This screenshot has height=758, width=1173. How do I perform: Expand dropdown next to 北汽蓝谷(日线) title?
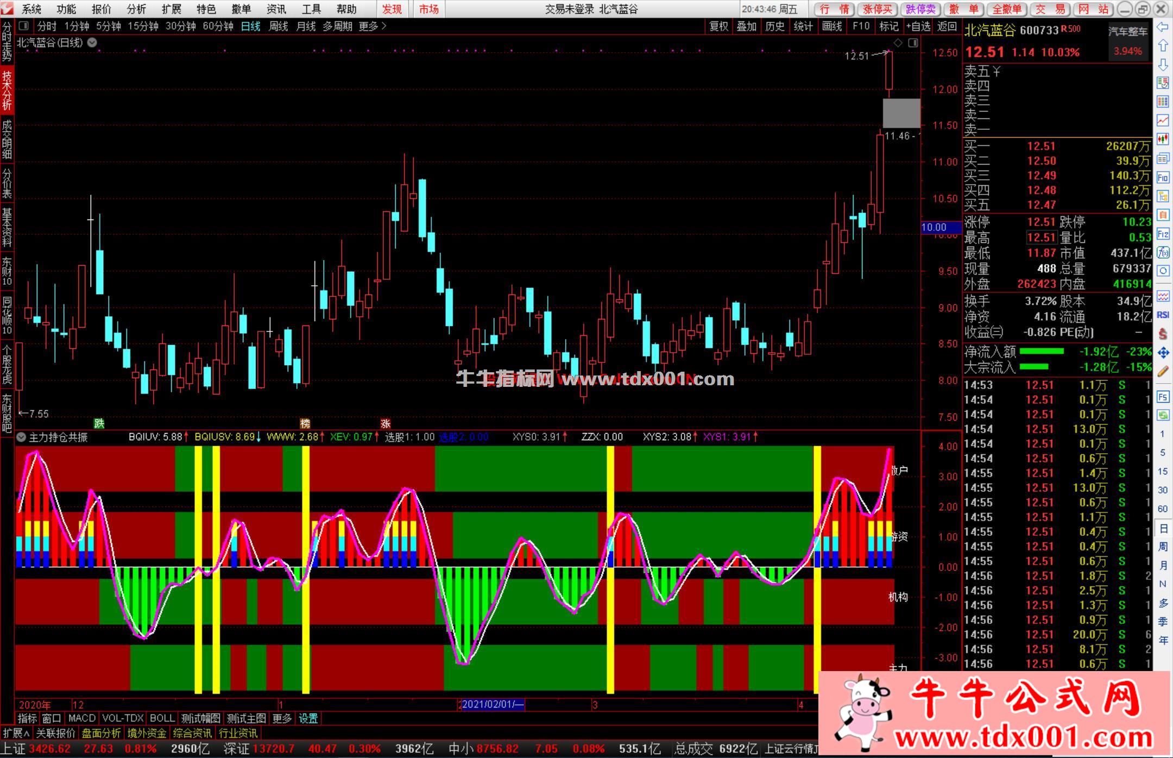click(92, 42)
